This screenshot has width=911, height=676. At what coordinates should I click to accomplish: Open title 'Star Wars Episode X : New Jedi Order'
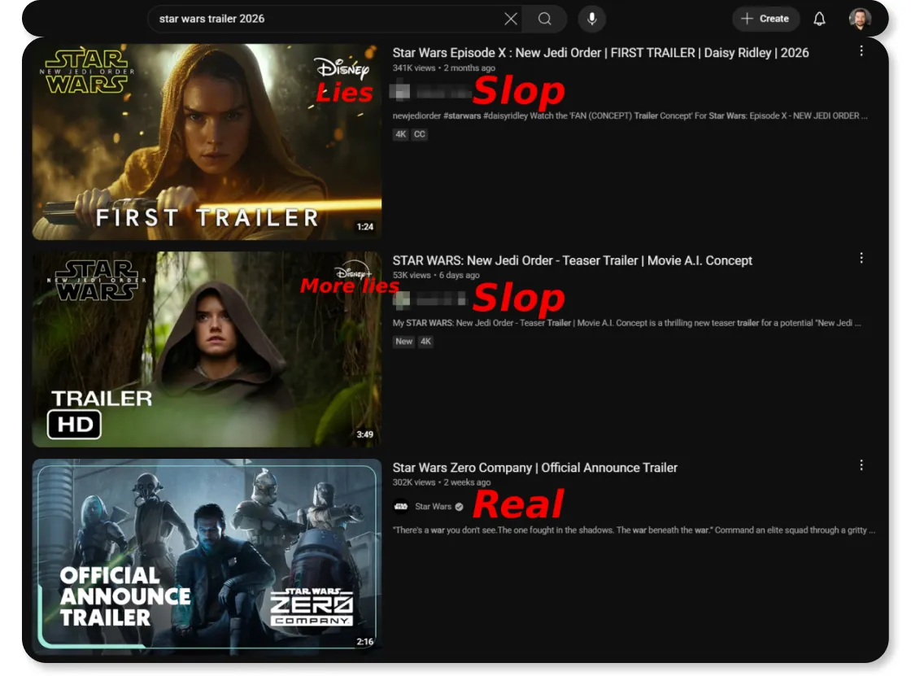click(600, 53)
